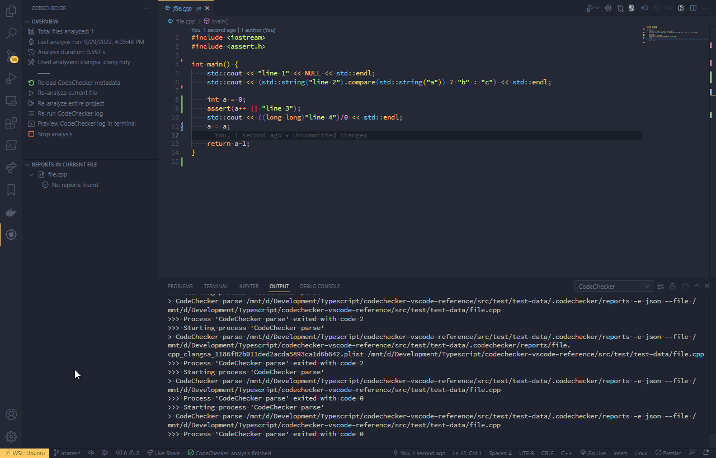Toggle Prettier formatter in status bar
Viewport: 716px width, 458px height.
(668, 453)
